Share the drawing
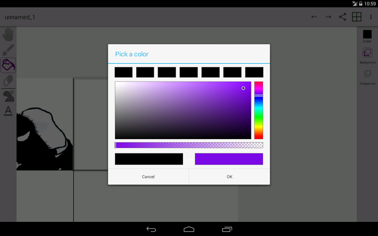378x236 pixels. click(x=343, y=17)
